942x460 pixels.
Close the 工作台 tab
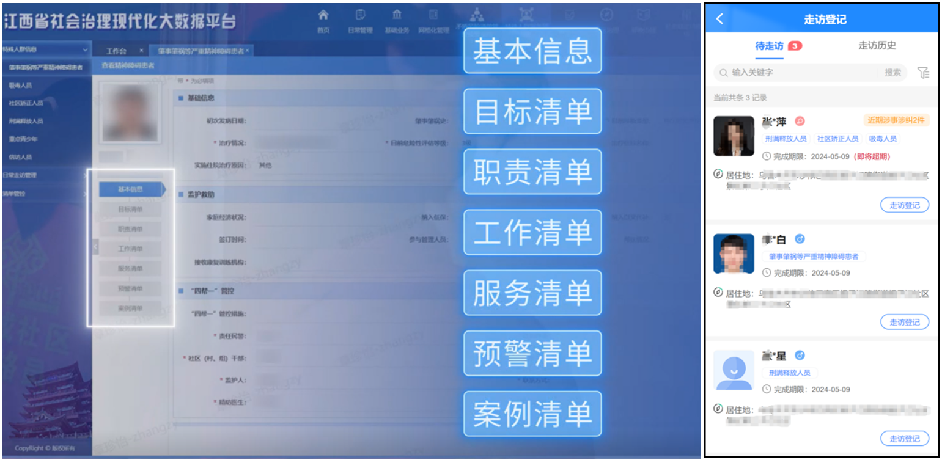141,51
